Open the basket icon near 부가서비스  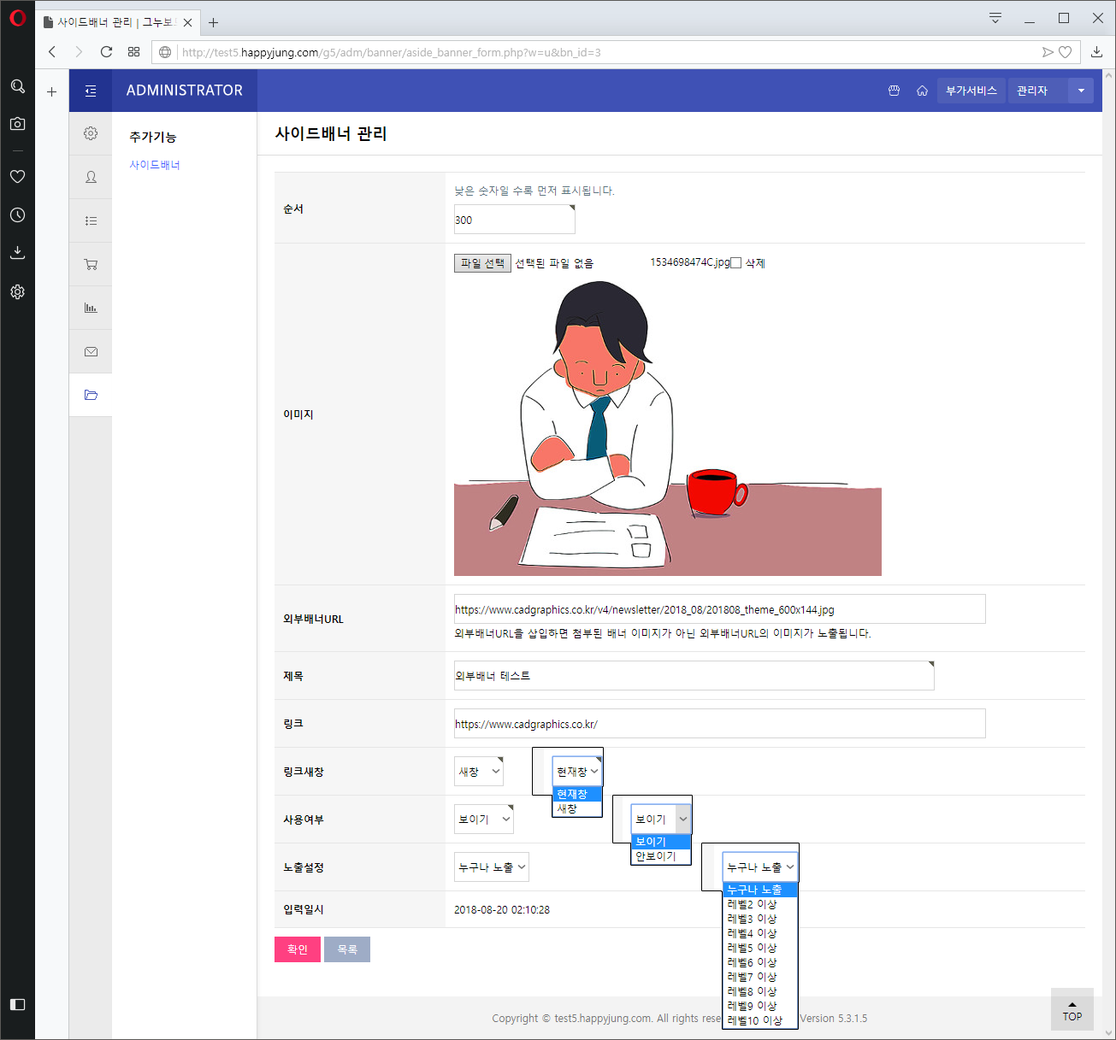coord(893,90)
